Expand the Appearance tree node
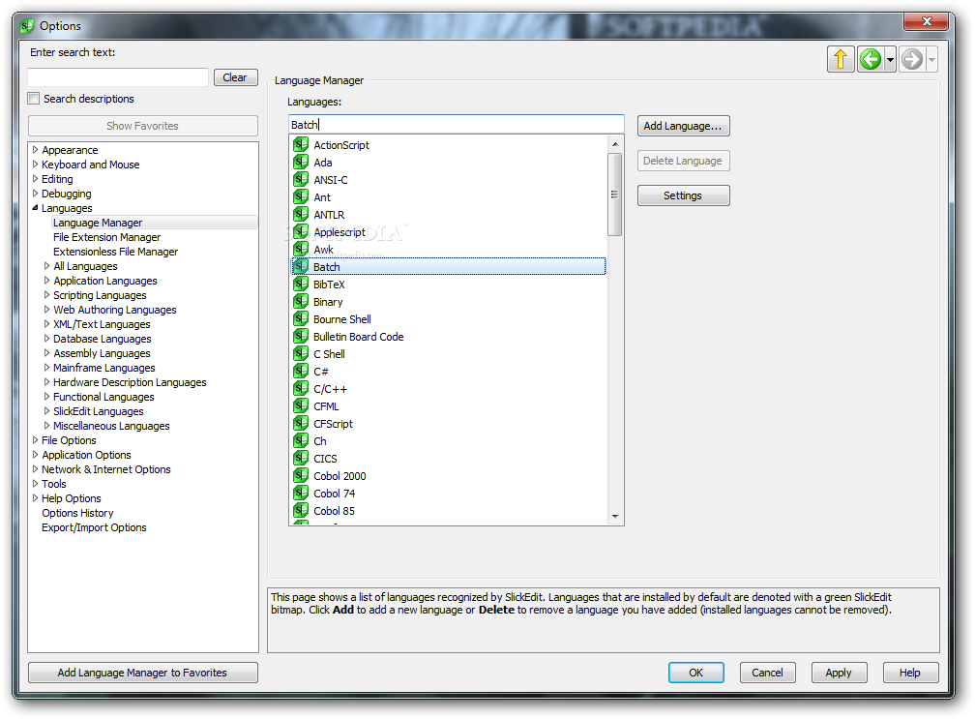The image size is (975, 719). coord(36,150)
